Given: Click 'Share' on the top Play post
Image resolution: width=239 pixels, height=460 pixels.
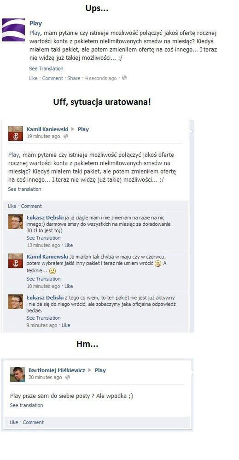Looking at the screenshot, I should tap(74, 78).
